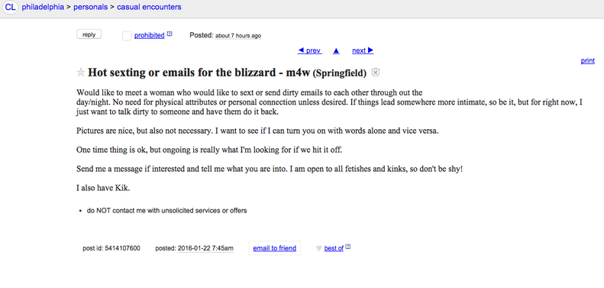Open the philadelphia breadcrumb

(x=43, y=7)
